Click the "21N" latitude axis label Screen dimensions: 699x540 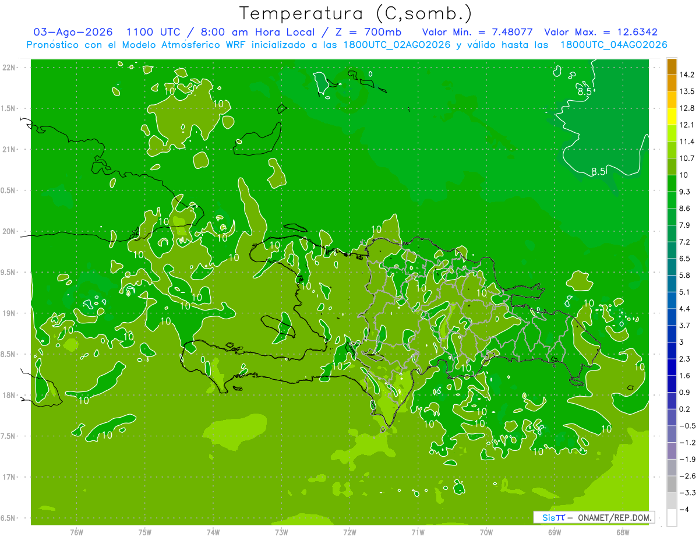tap(9, 150)
